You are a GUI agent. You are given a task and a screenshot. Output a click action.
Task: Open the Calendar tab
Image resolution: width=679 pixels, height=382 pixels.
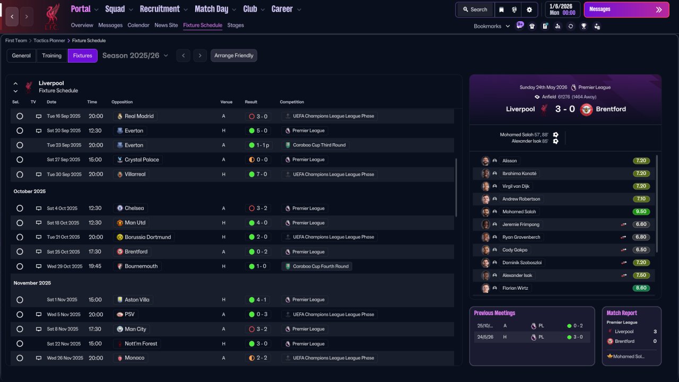138,25
